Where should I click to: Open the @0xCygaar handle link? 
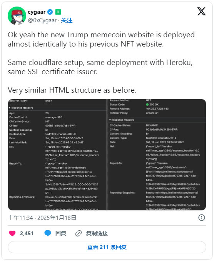click(x=42, y=20)
